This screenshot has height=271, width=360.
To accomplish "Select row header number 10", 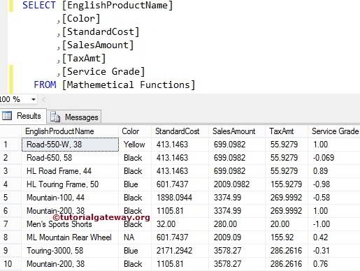I will click(x=10, y=264).
